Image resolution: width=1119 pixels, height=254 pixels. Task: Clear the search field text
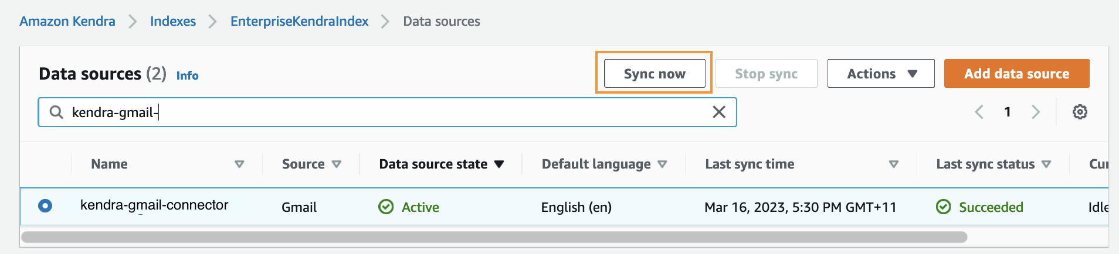[718, 112]
